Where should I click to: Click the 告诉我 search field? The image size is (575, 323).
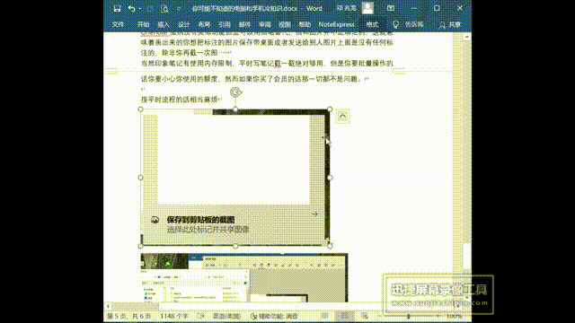tap(414, 24)
